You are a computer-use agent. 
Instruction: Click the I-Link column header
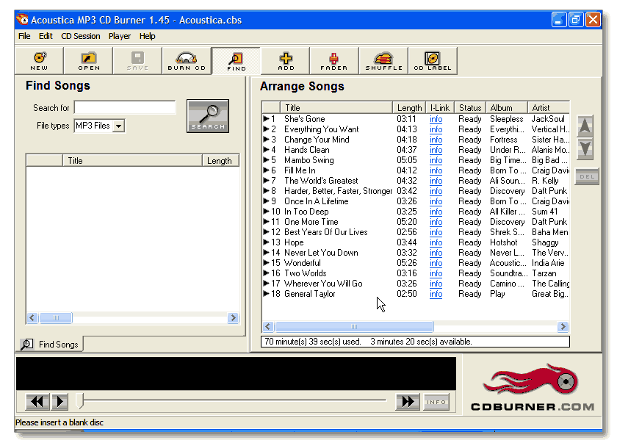[x=440, y=108]
